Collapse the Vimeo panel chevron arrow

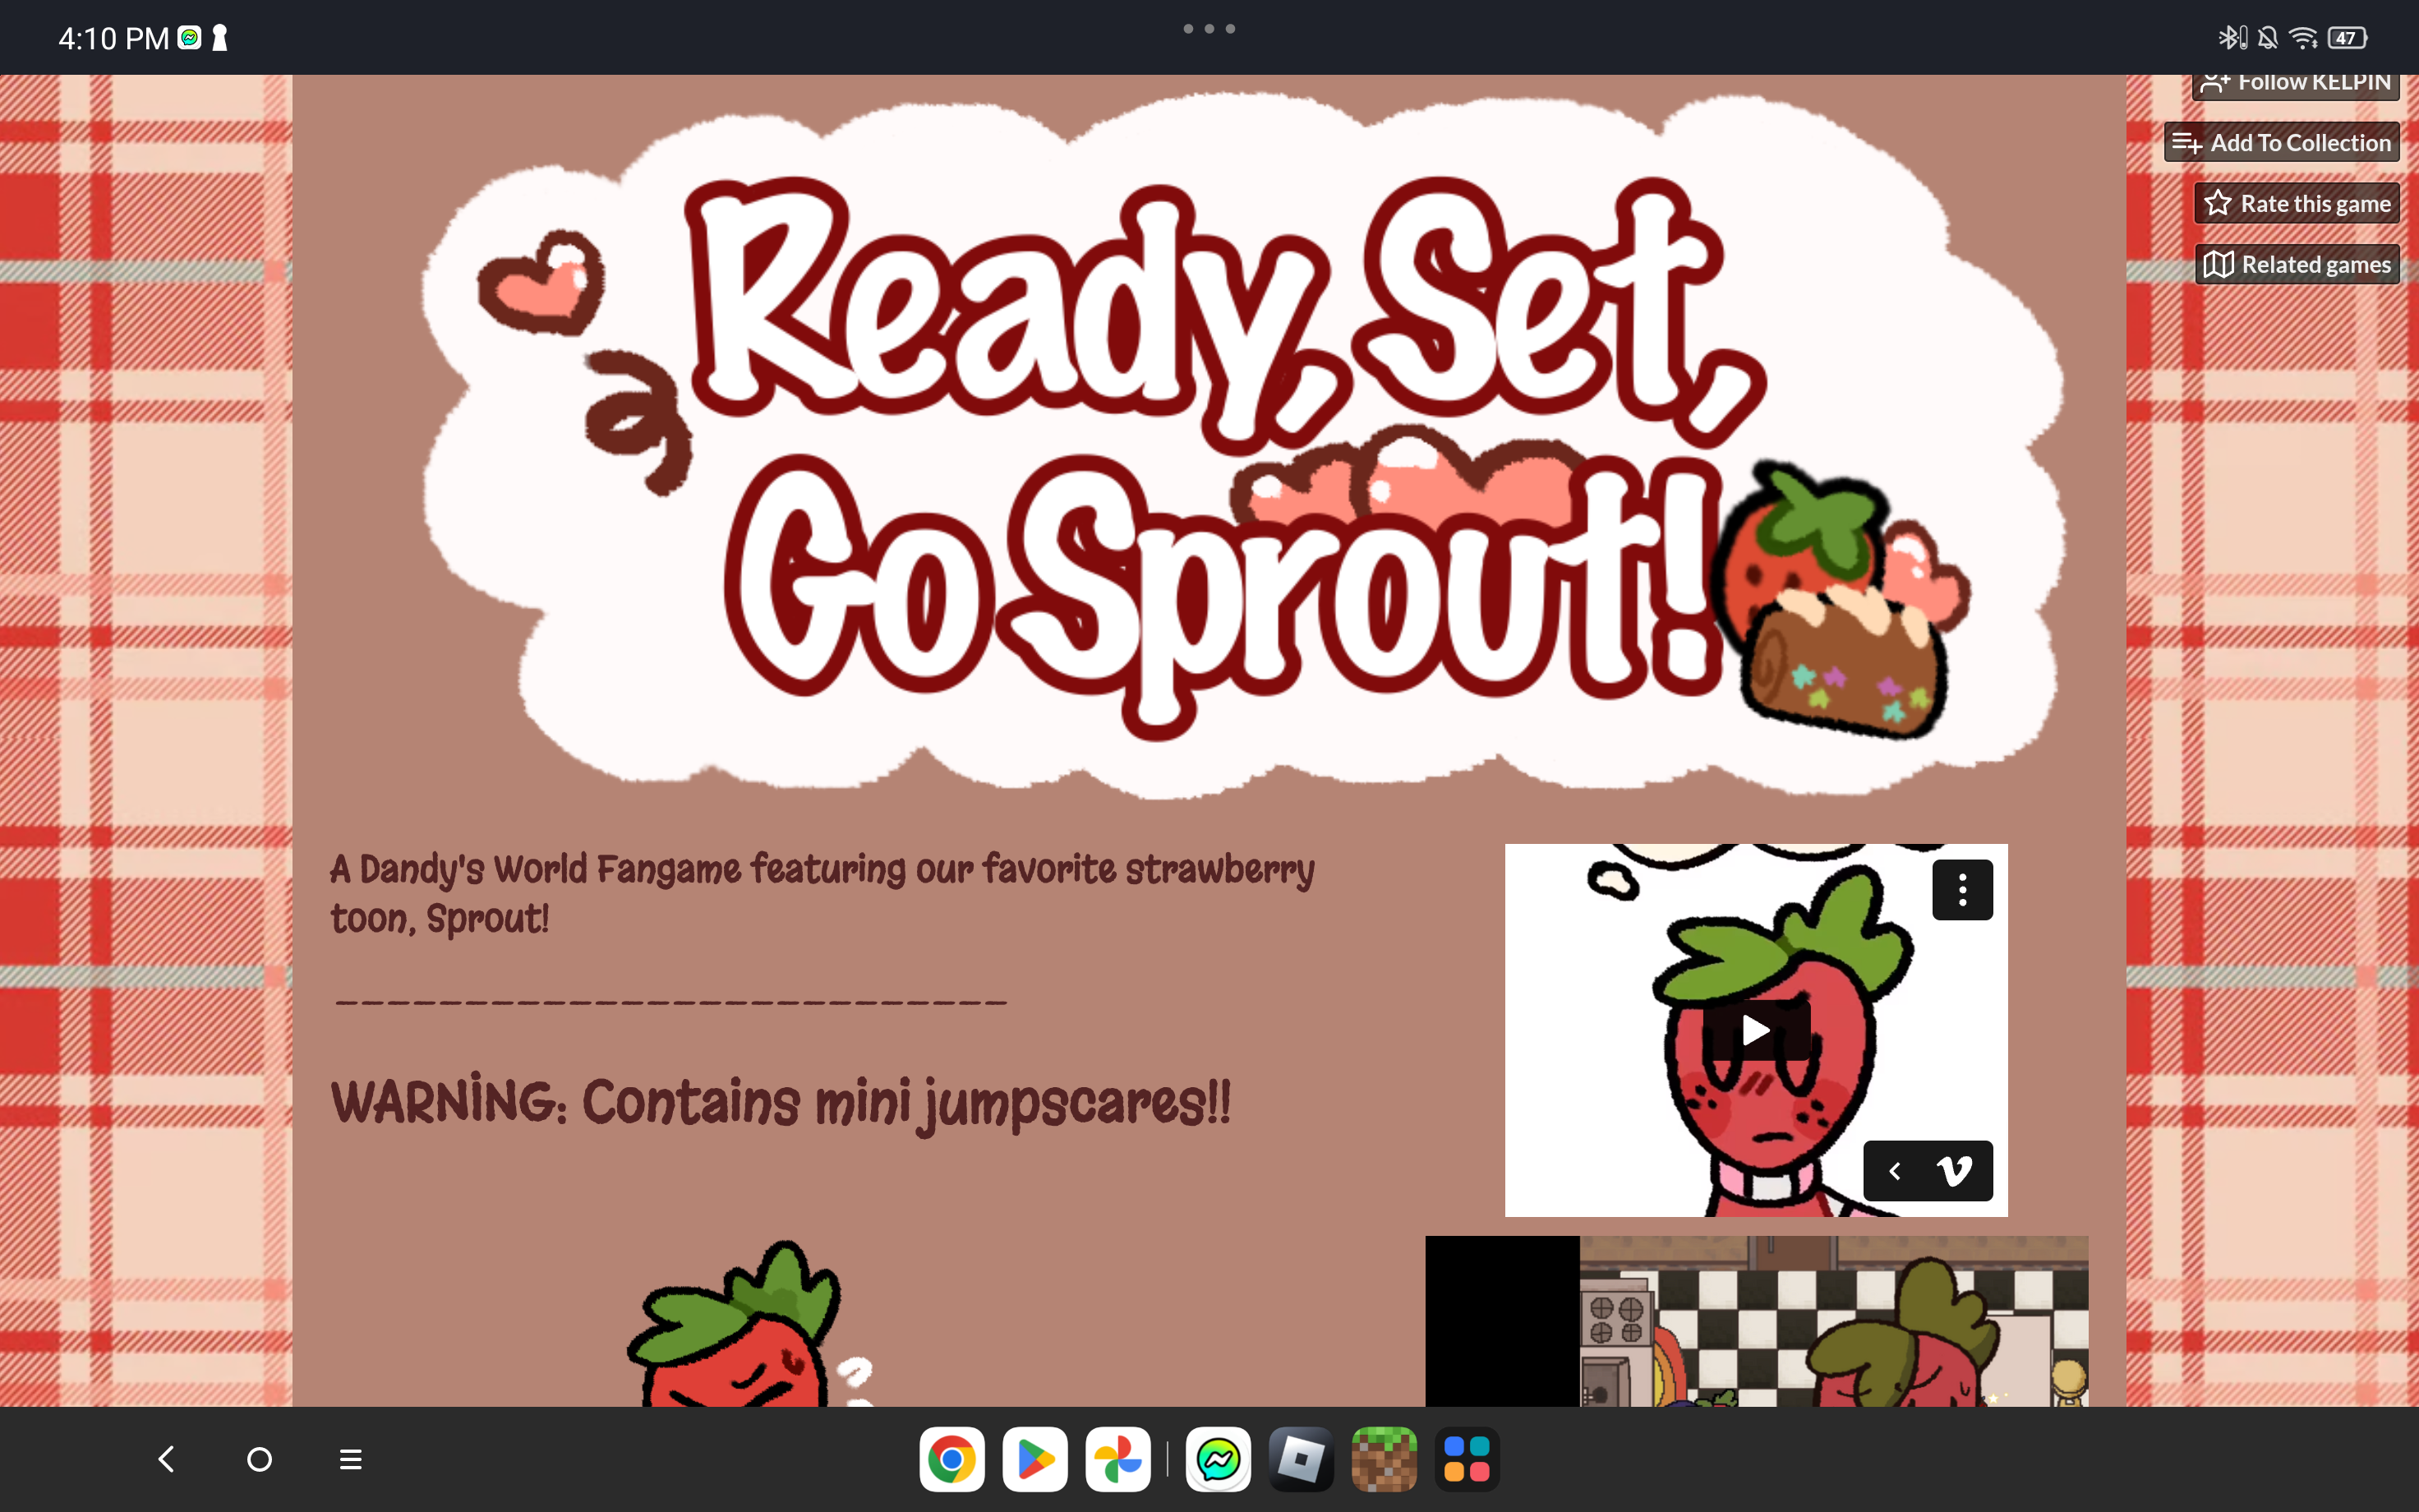[x=1894, y=1170]
